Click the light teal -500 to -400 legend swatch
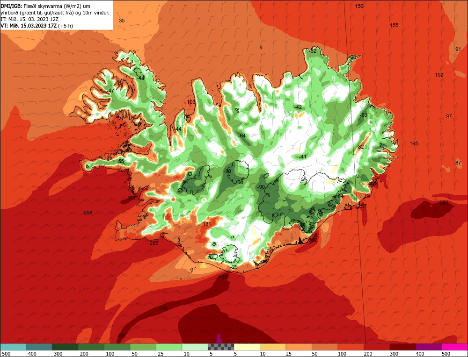 click(x=13, y=347)
